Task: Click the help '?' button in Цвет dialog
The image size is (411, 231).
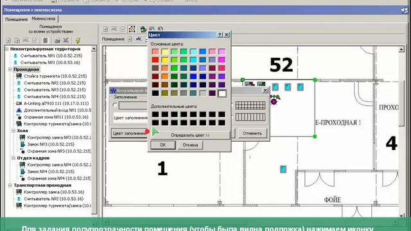Action: click(220, 35)
